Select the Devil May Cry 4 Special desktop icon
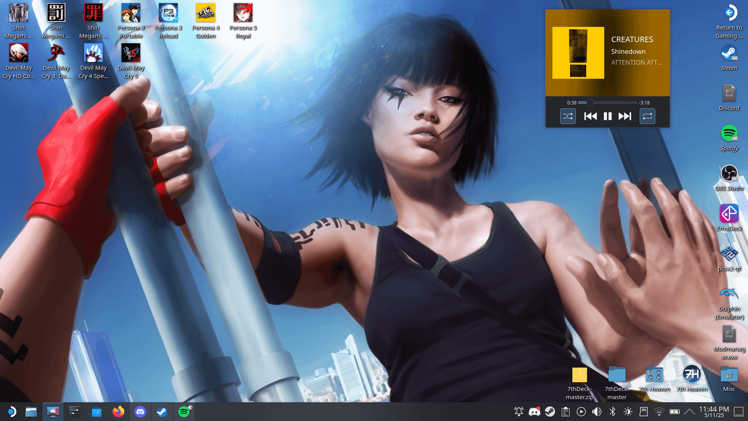Viewport: 748px width, 421px height. coord(93,61)
